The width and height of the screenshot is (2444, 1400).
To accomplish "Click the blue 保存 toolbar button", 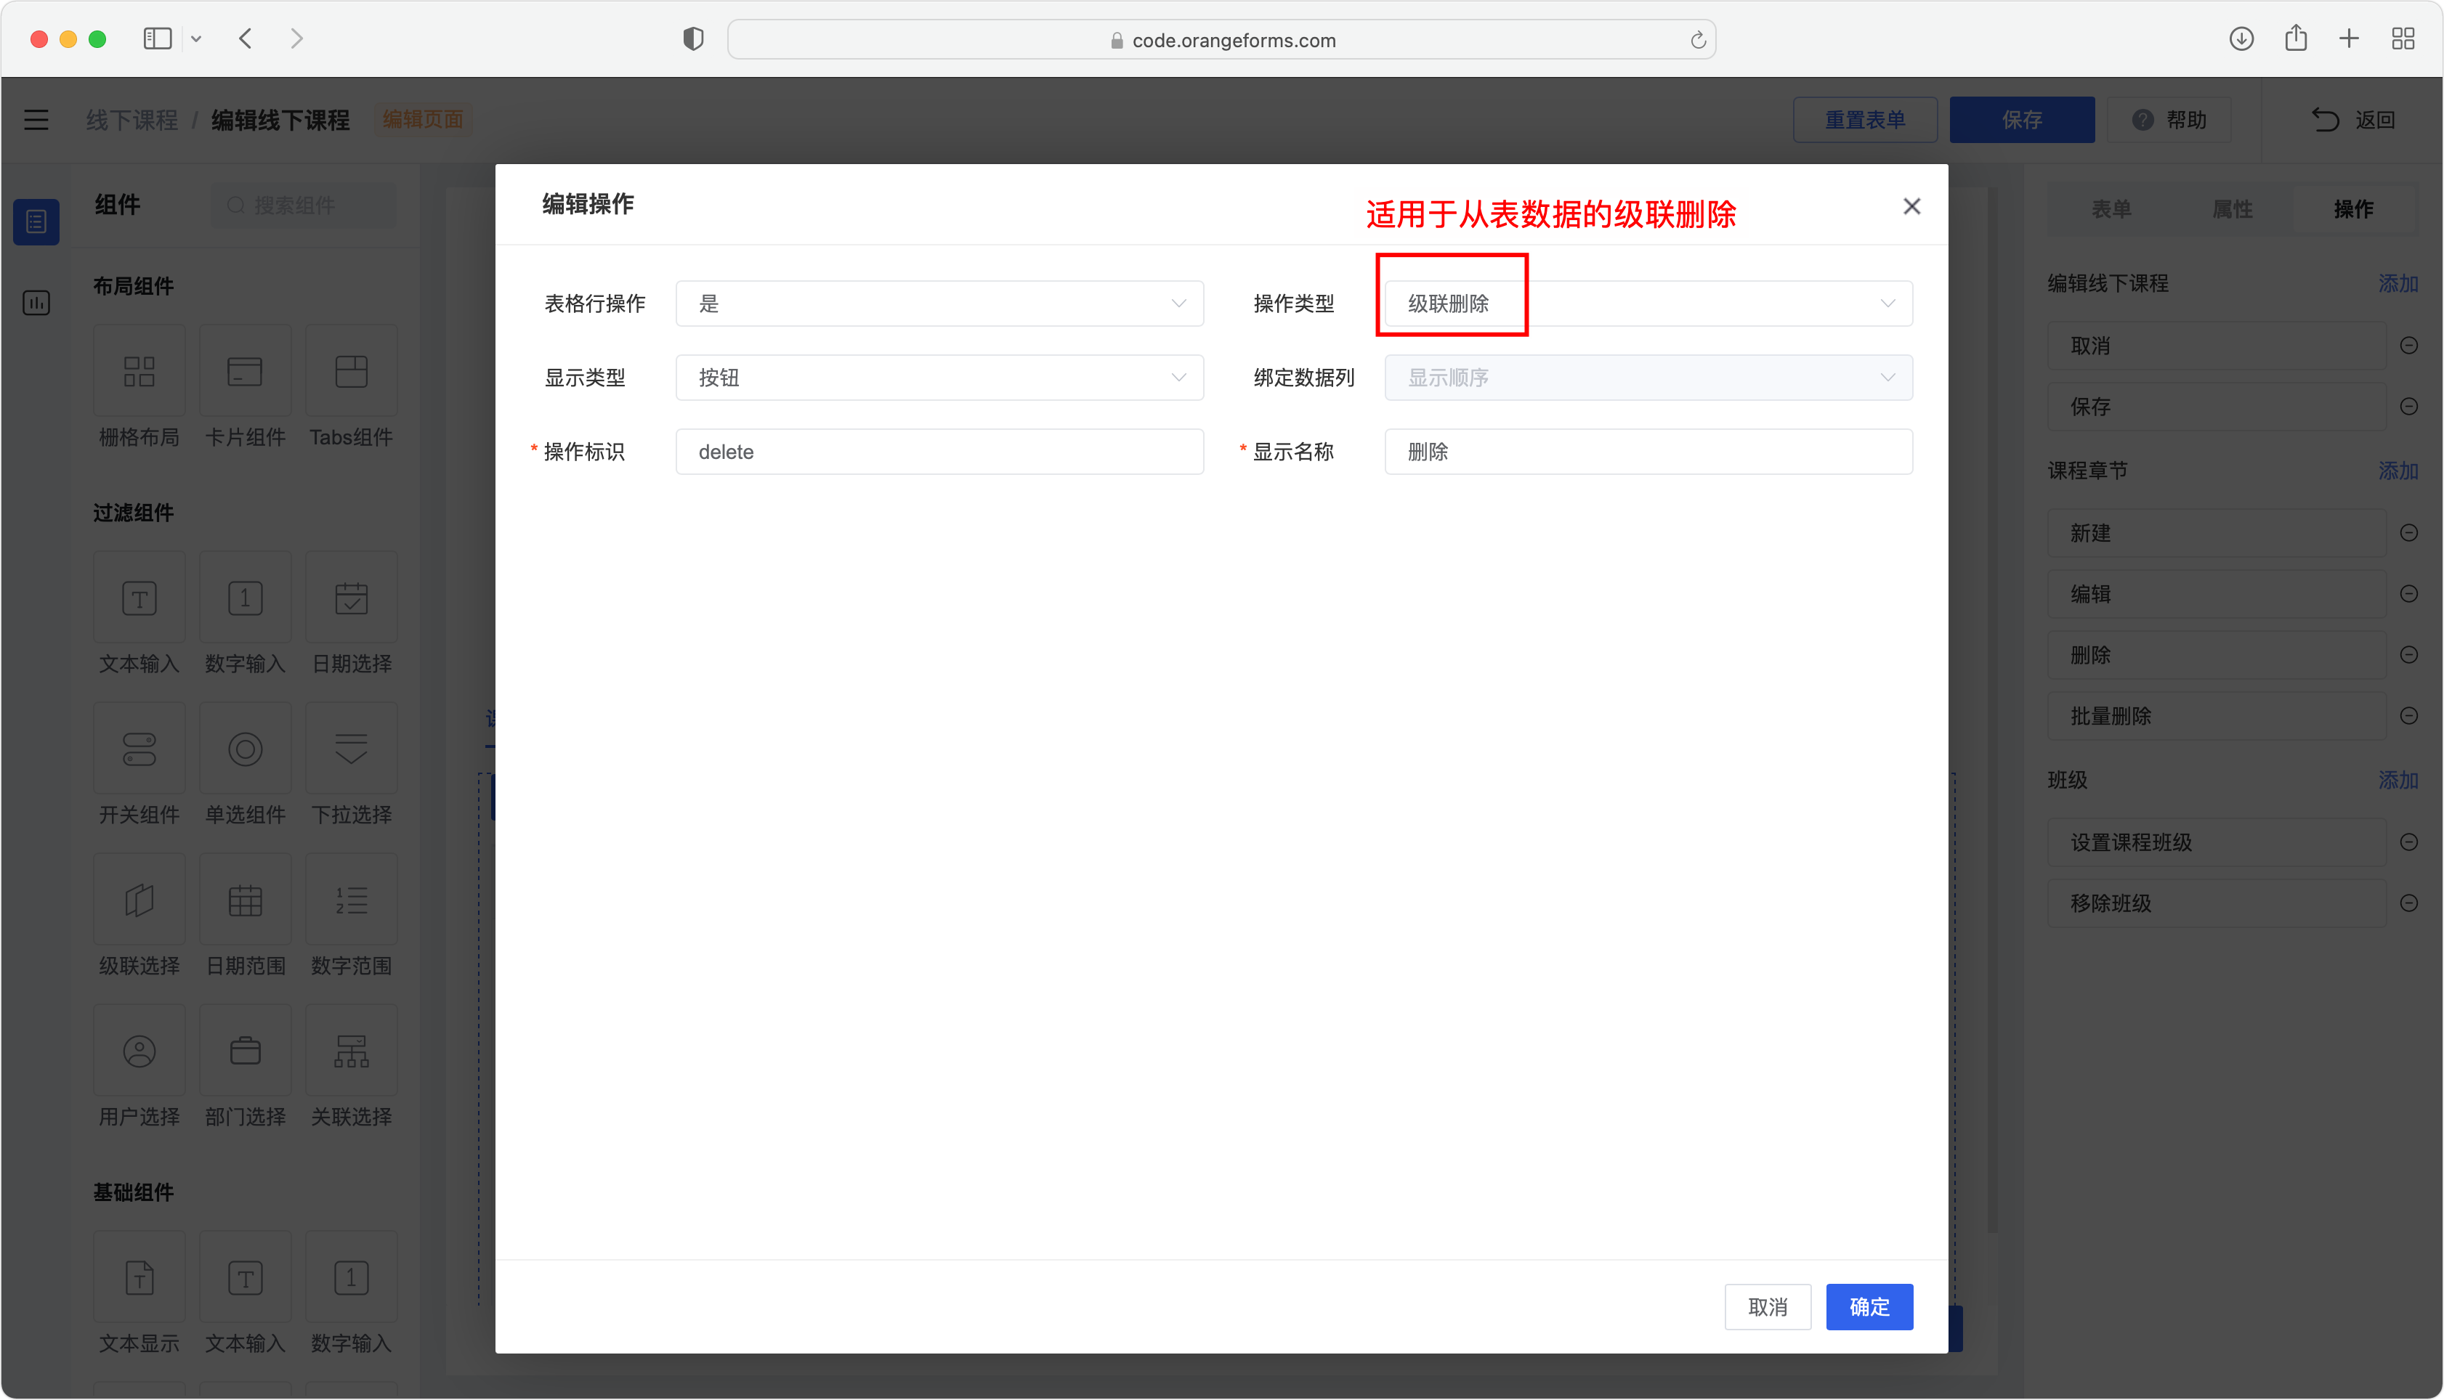I will point(2022,121).
